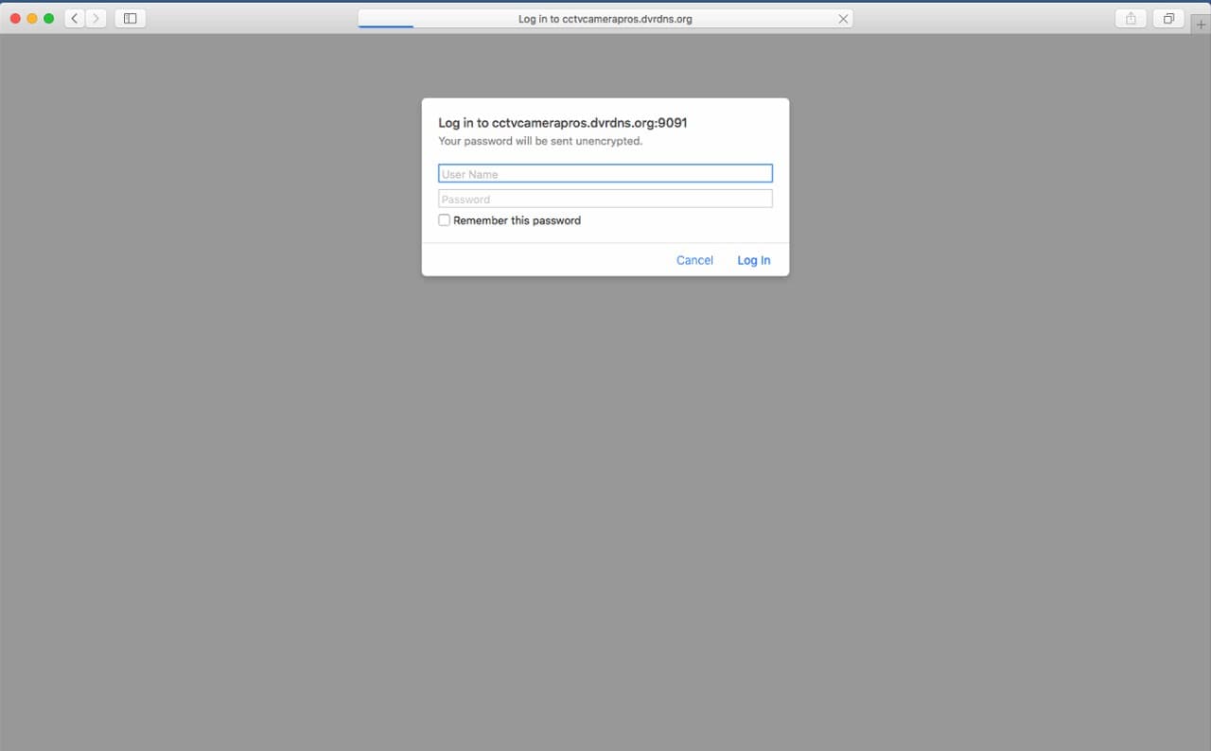1211x751 pixels.
Task: Stop loading with the address bar X
Action: pos(843,19)
